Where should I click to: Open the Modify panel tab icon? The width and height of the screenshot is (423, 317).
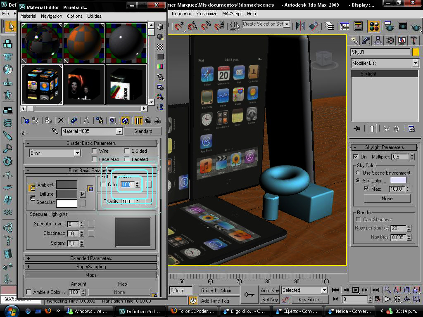pos(366,40)
